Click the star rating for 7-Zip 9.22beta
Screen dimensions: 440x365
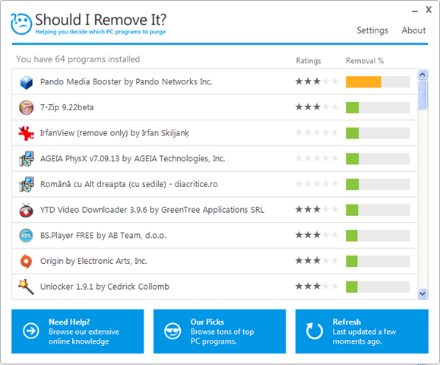click(x=317, y=107)
